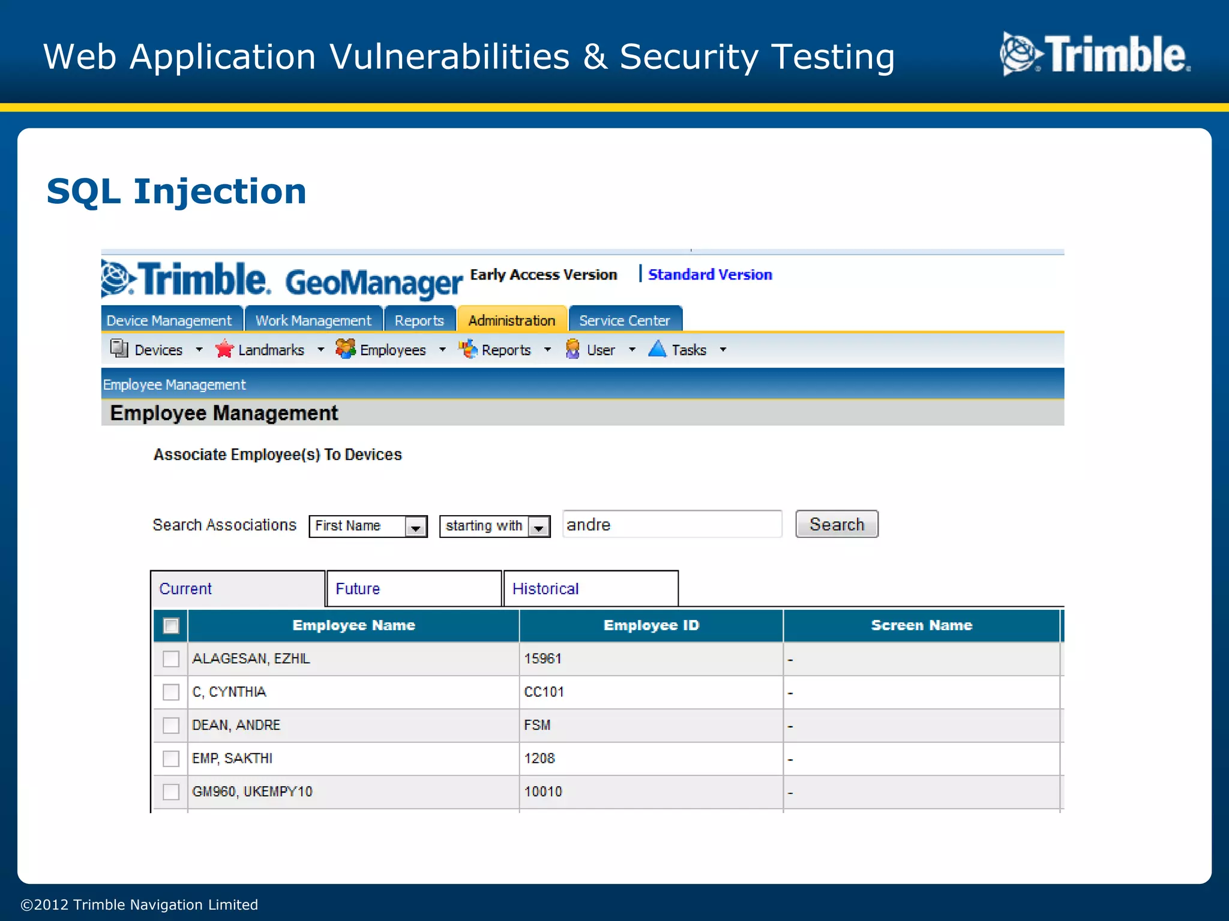Open the Reports main tab
The width and height of the screenshot is (1229, 921).
[419, 320]
